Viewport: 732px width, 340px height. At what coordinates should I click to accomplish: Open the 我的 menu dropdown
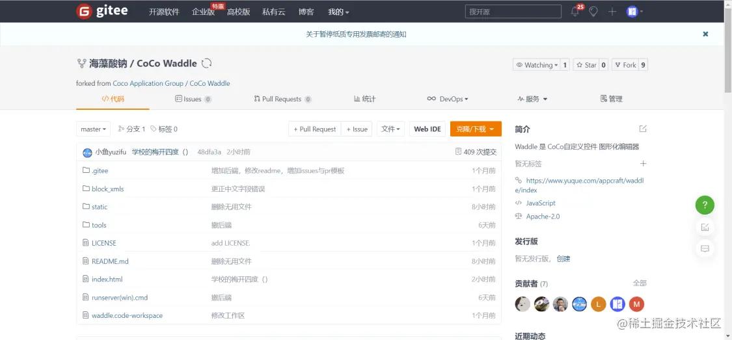[338, 12]
